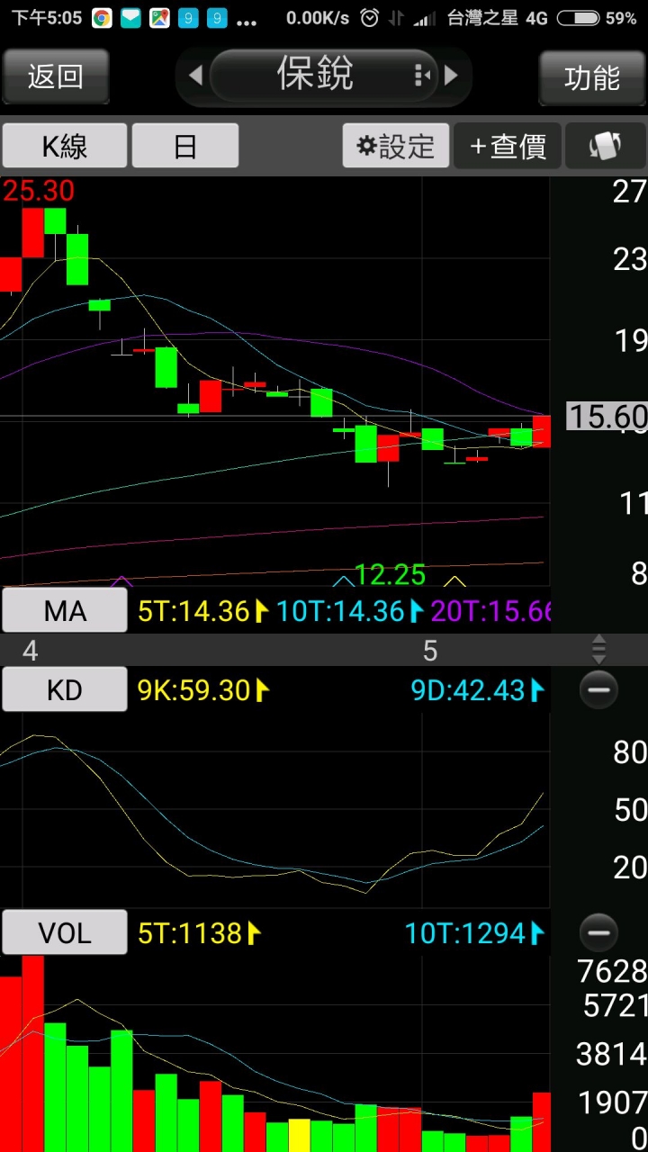Tap the 5T:14.36 moving average value

click(x=203, y=611)
